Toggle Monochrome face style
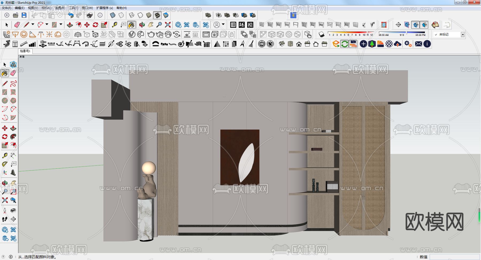This screenshot has width=481, height=260. click(166, 15)
